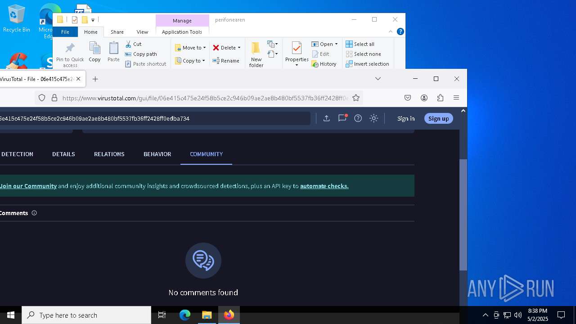
Task: Click the VirusTotal help icon
Action: [358, 118]
